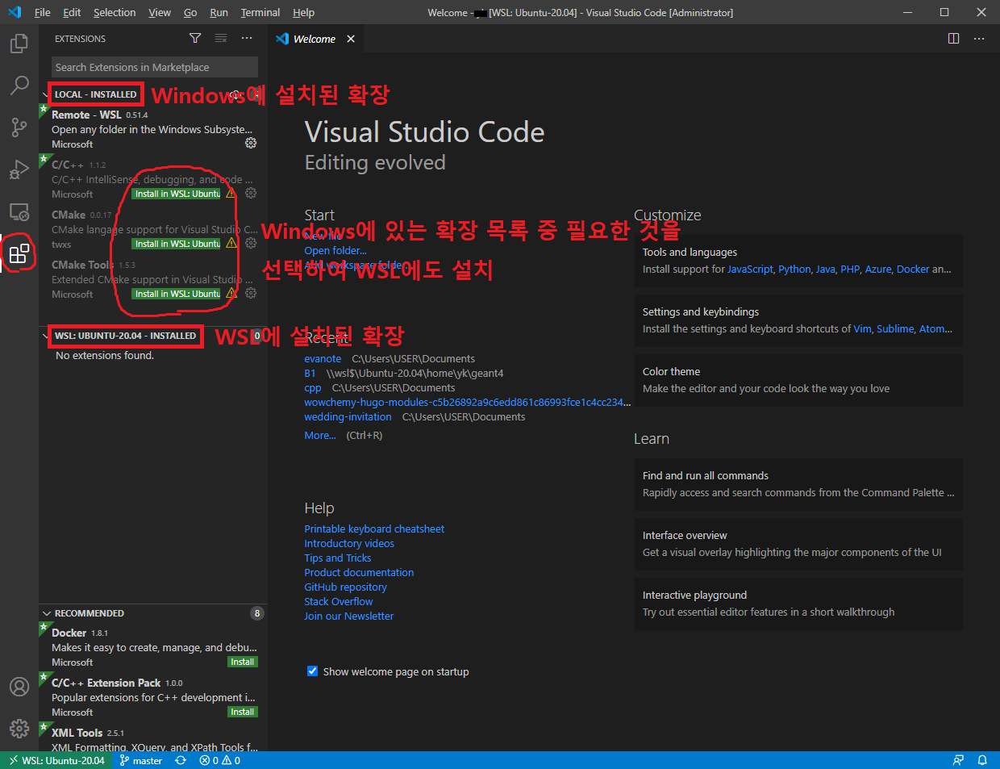Open Search view in activity bar
This screenshot has height=769, width=1000.
[19, 85]
